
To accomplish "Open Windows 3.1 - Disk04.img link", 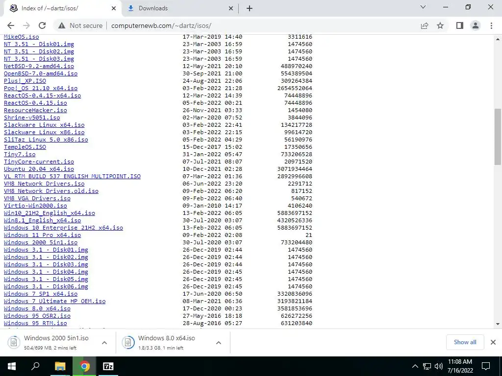I will click(x=46, y=272).
